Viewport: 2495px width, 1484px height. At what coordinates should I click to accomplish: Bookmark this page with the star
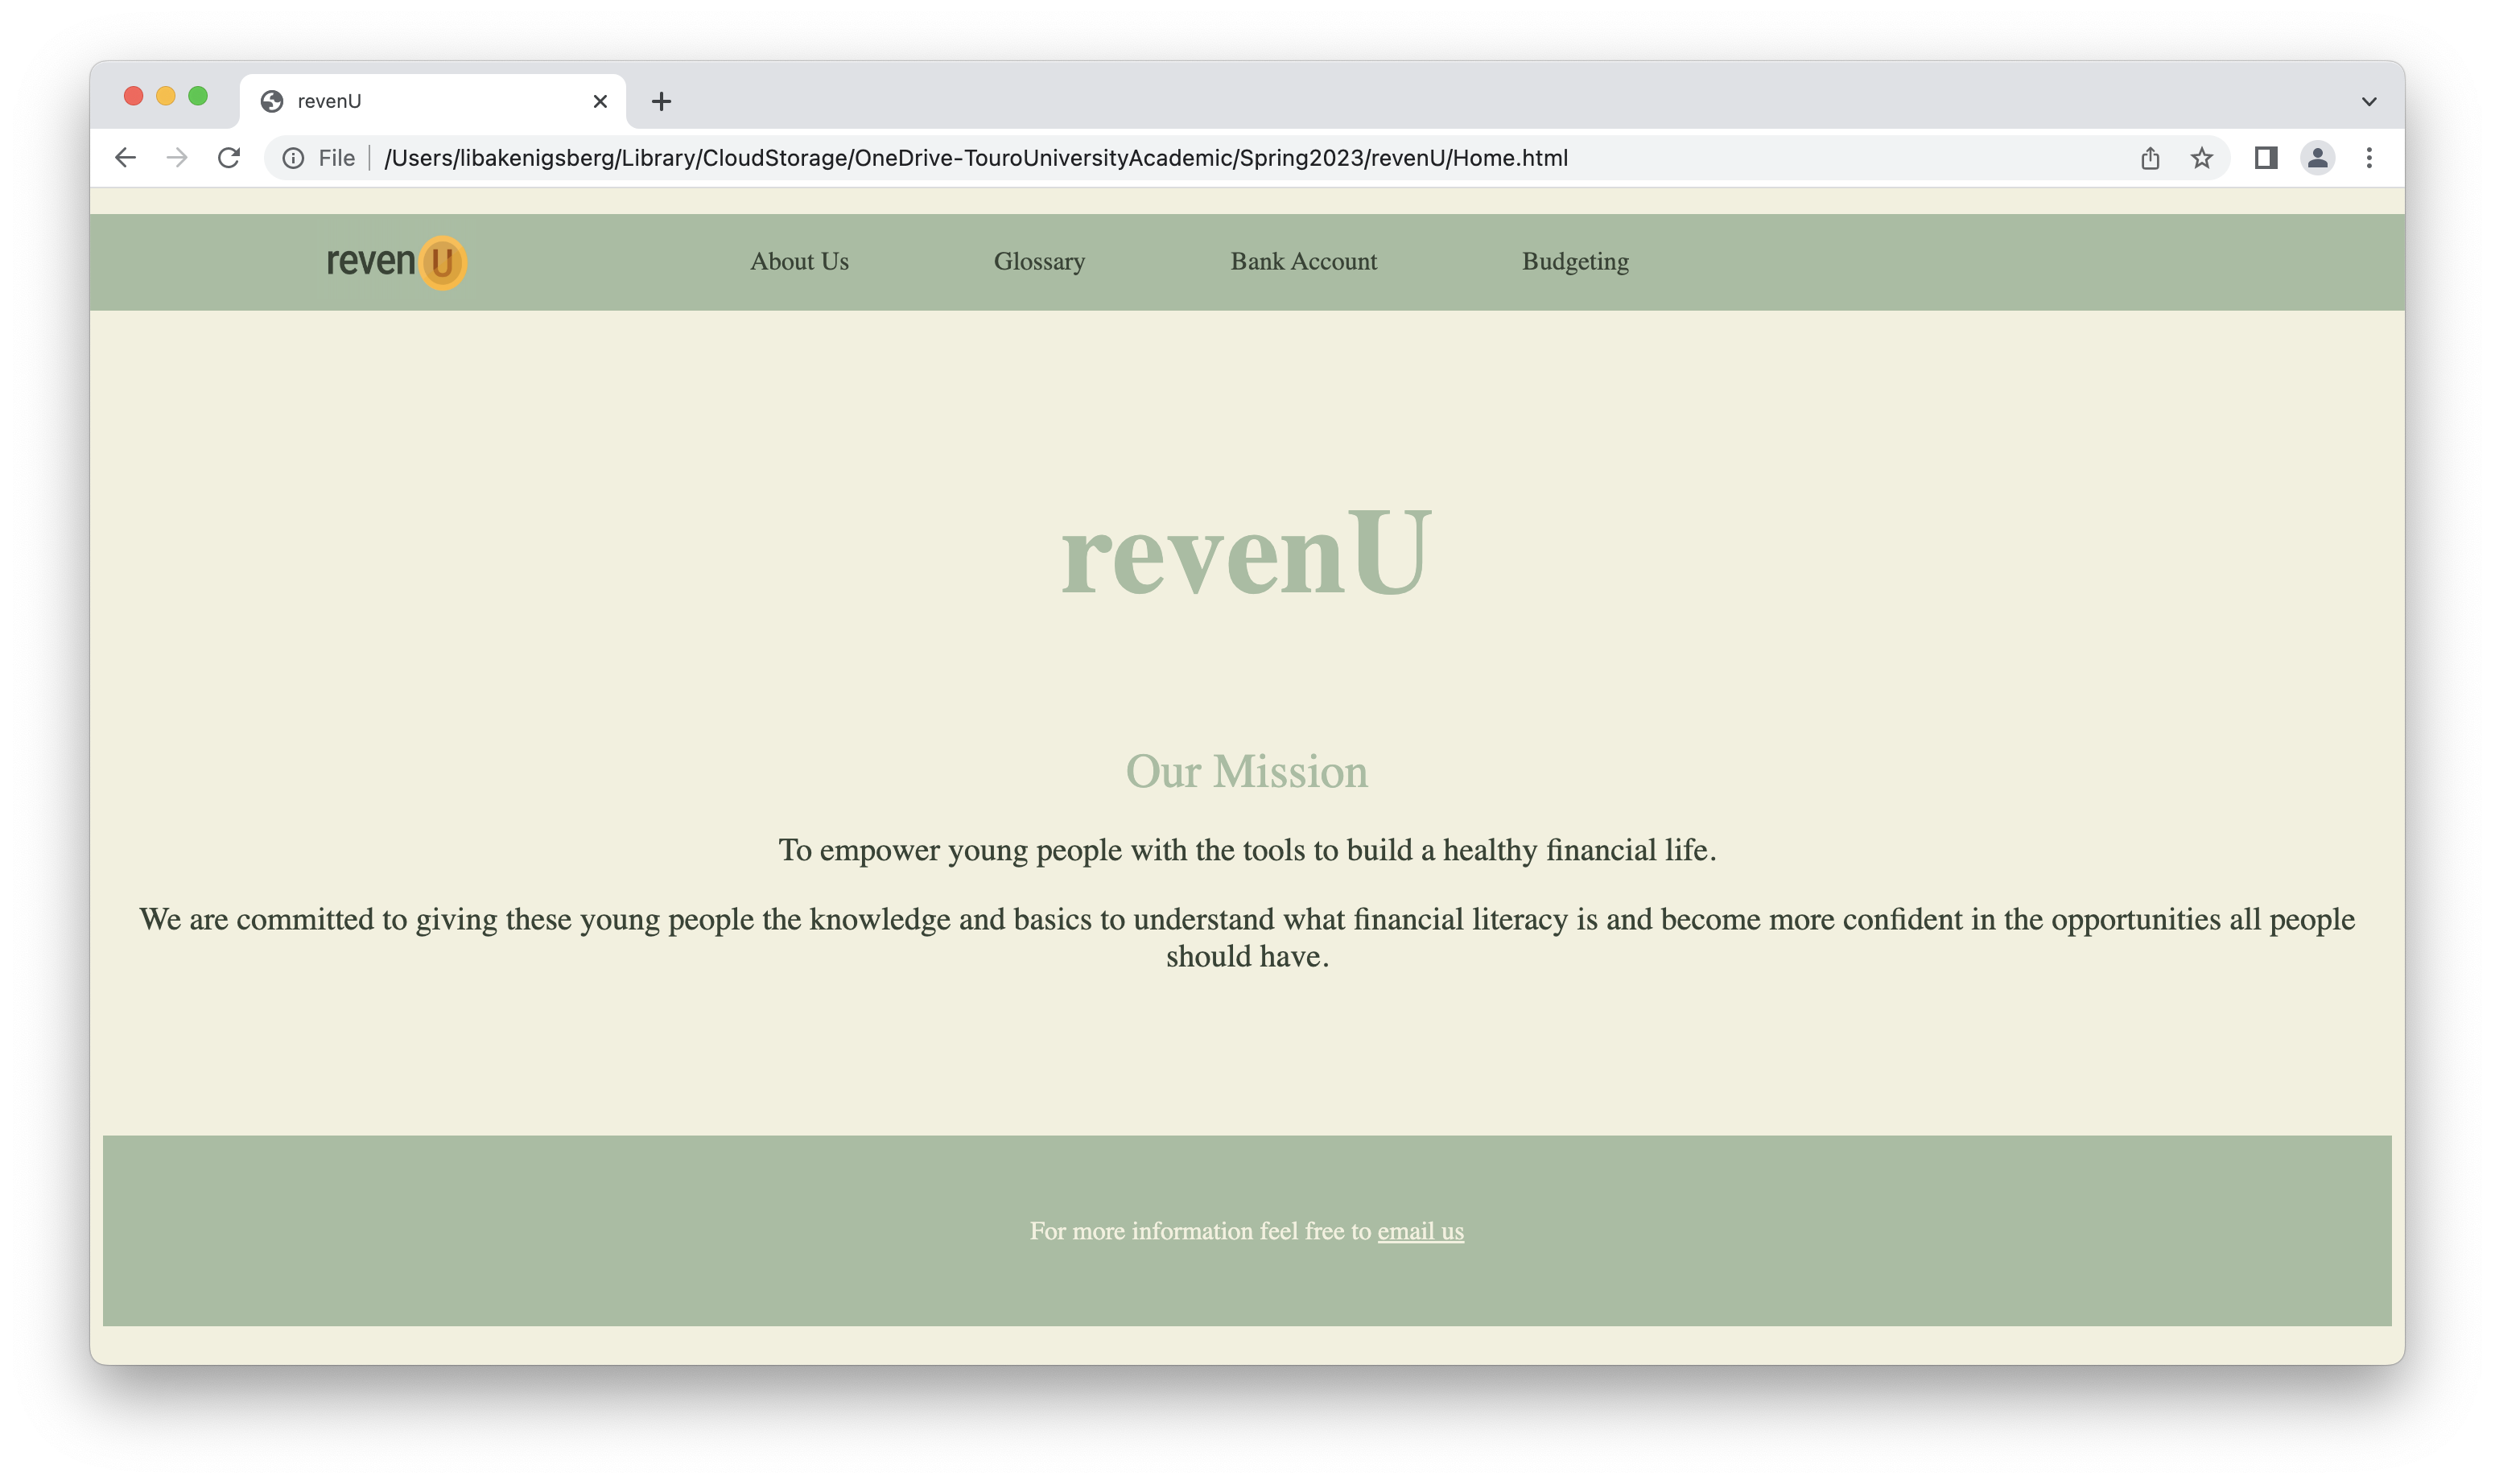click(x=2202, y=158)
